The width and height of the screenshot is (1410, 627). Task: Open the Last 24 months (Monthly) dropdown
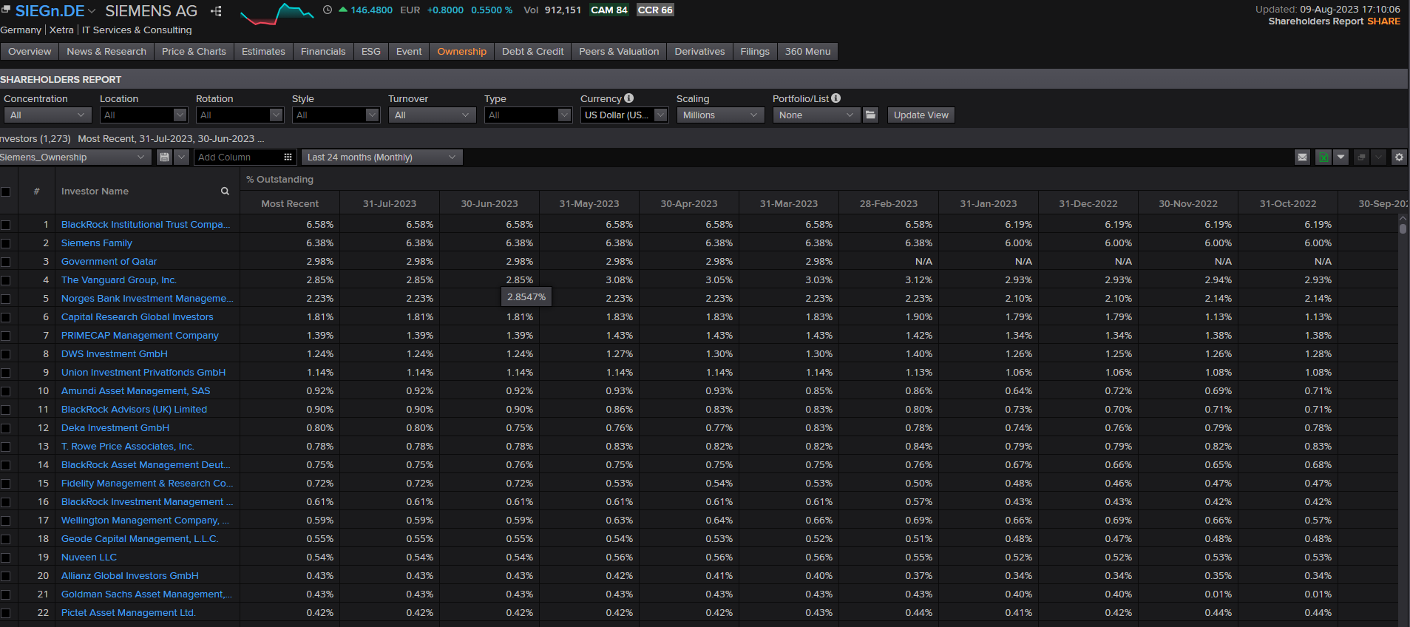coord(382,157)
